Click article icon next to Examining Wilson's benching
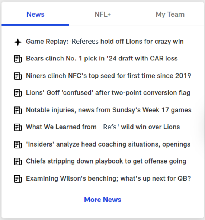Image resolution: width=205 pixels, height=220 pixels. point(18,179)
